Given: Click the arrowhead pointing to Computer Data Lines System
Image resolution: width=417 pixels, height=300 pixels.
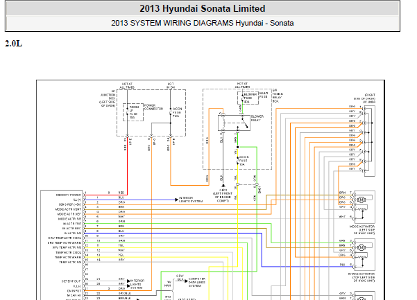Looking at the screenshot, I should [x=186, y=281].
